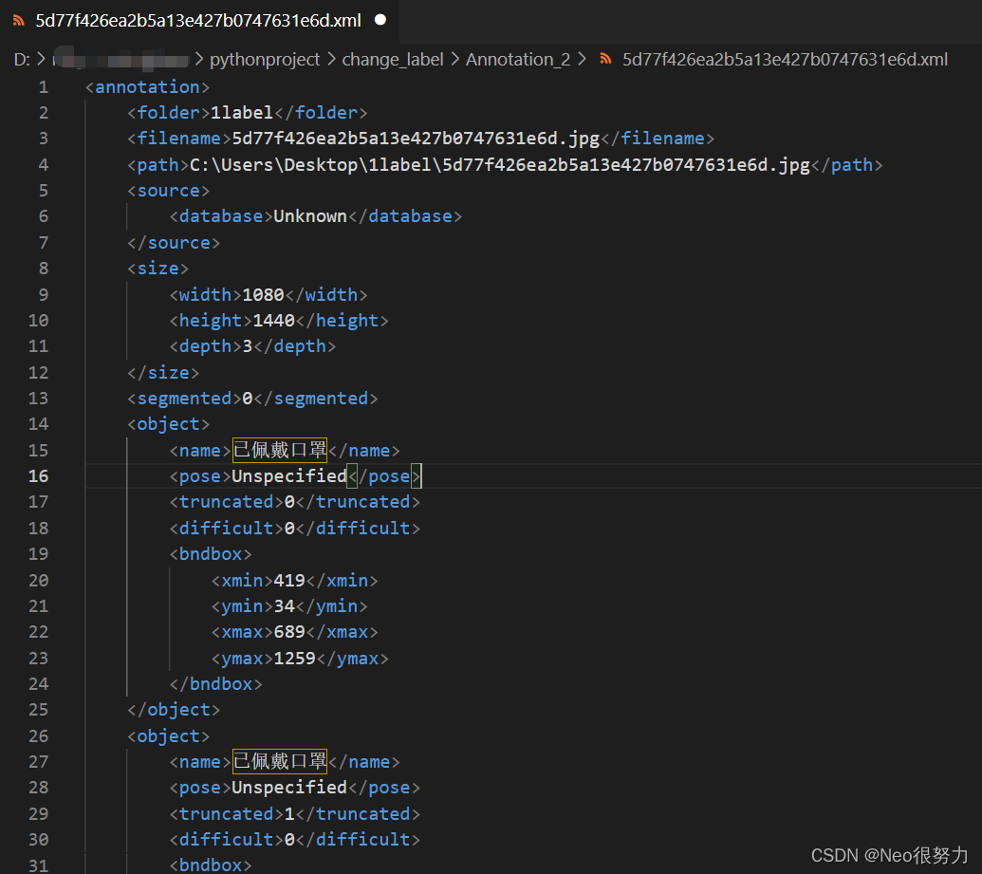Select the 5d77f426ea2b5a13e427b0747631e6d.xml editor tab
This screenshot has width=982, height=874.
coord(199,21)
